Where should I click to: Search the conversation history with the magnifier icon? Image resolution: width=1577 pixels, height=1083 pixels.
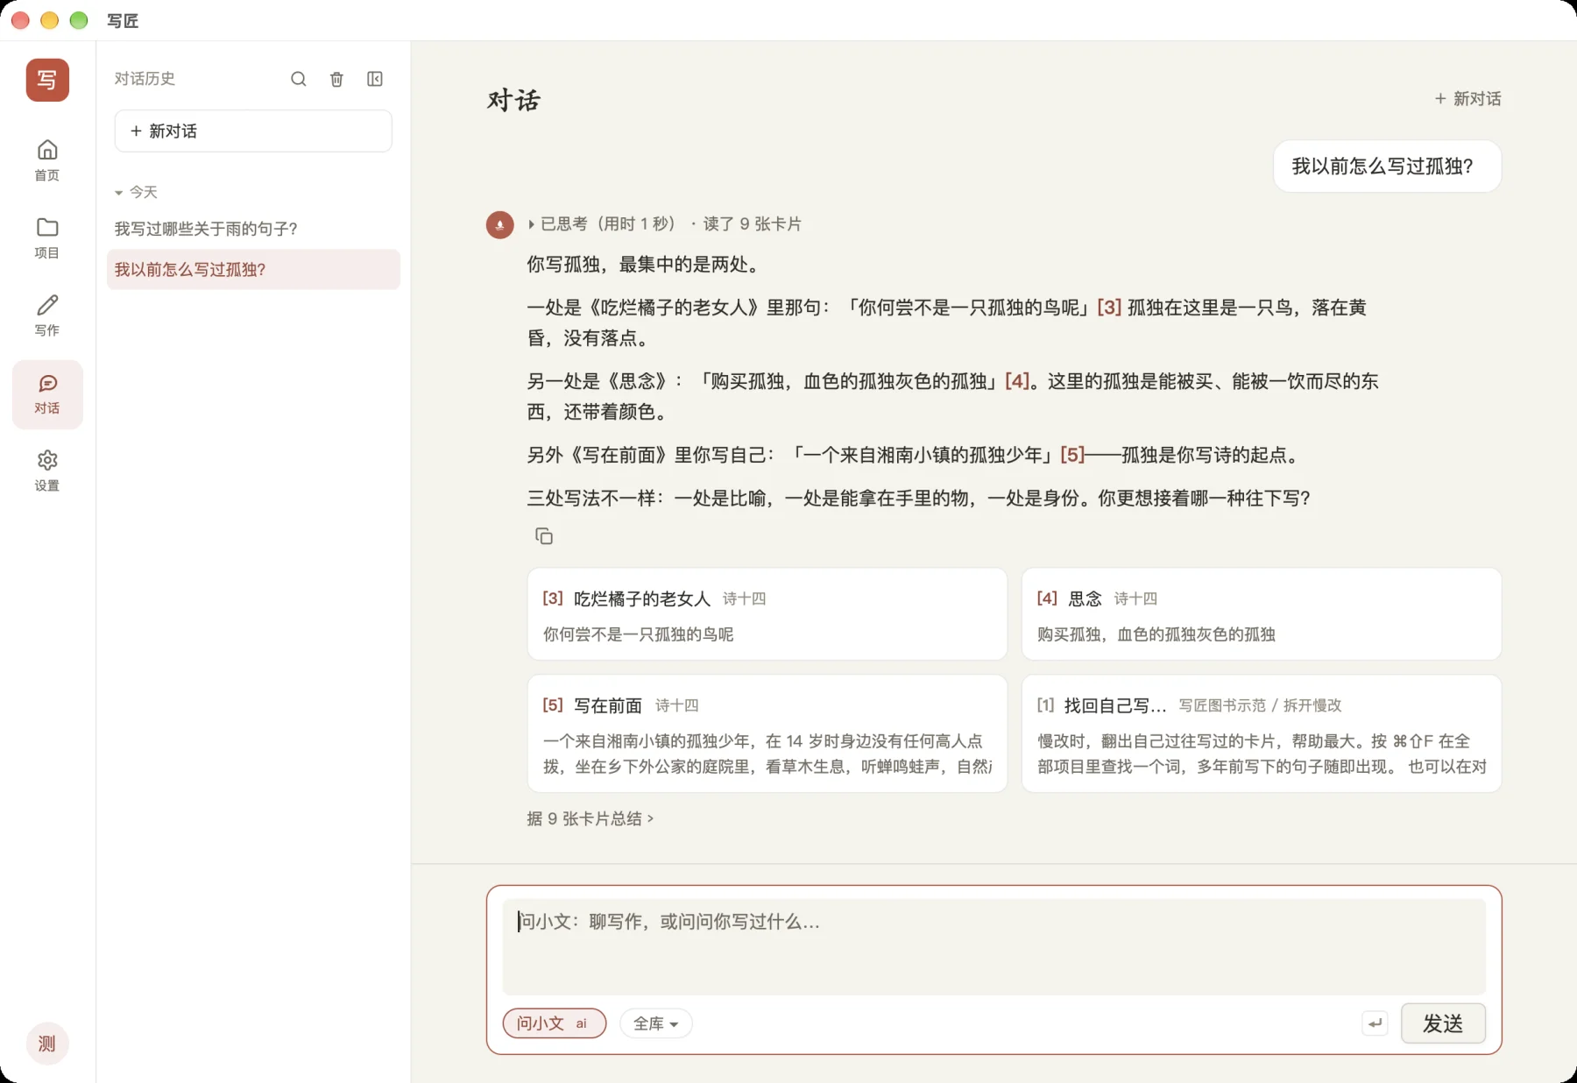click(x=299, y=79)
